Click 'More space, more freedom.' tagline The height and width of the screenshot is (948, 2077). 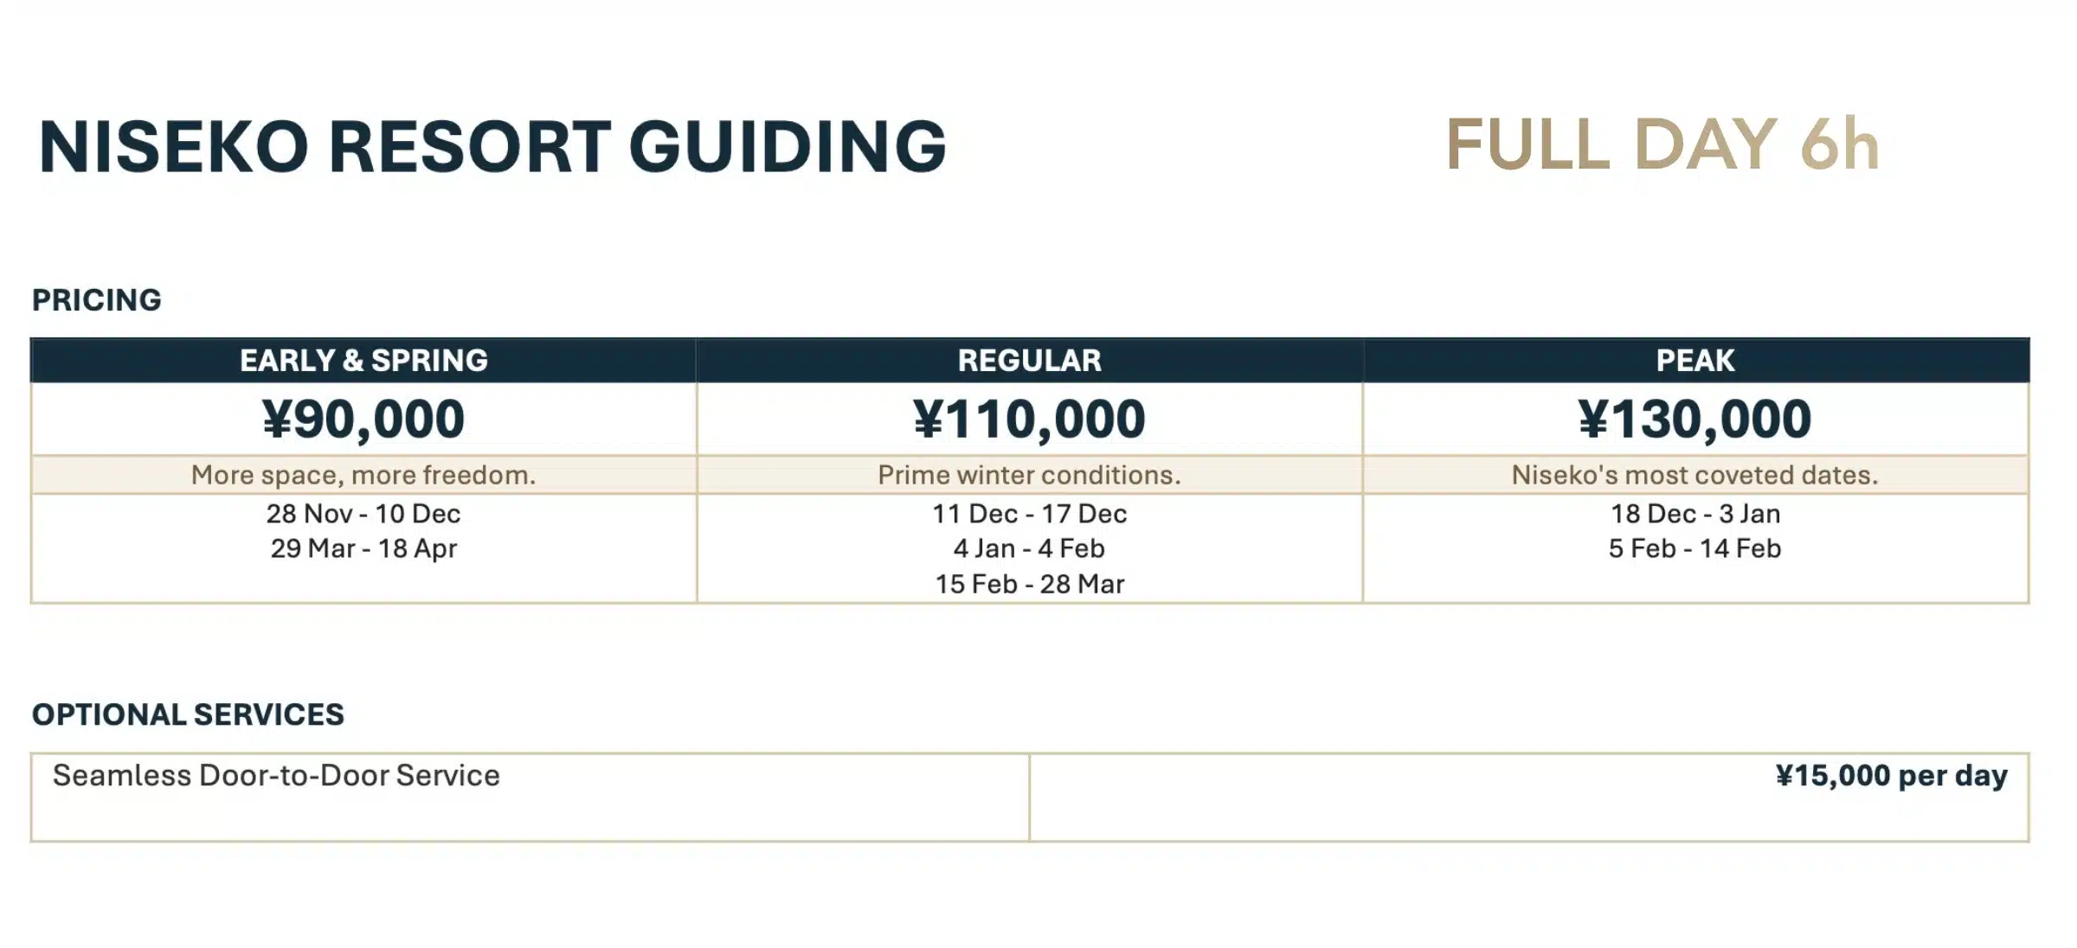(363, 475)
